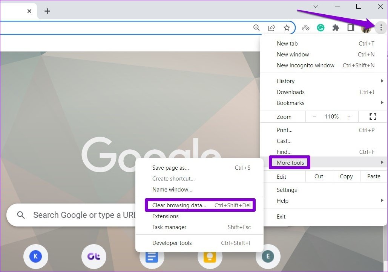Decrease zoom with minus button
This screenshot has height=272, width=388.
pyautogui.click(x=314, y=117)
